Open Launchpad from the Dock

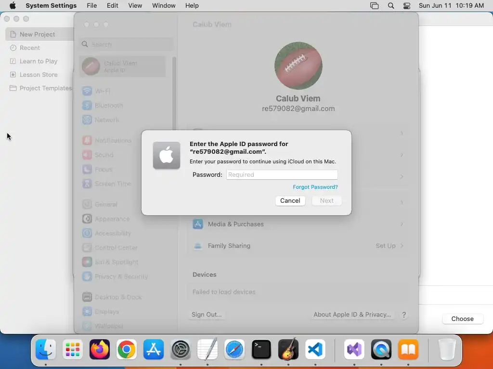point(73,349)
